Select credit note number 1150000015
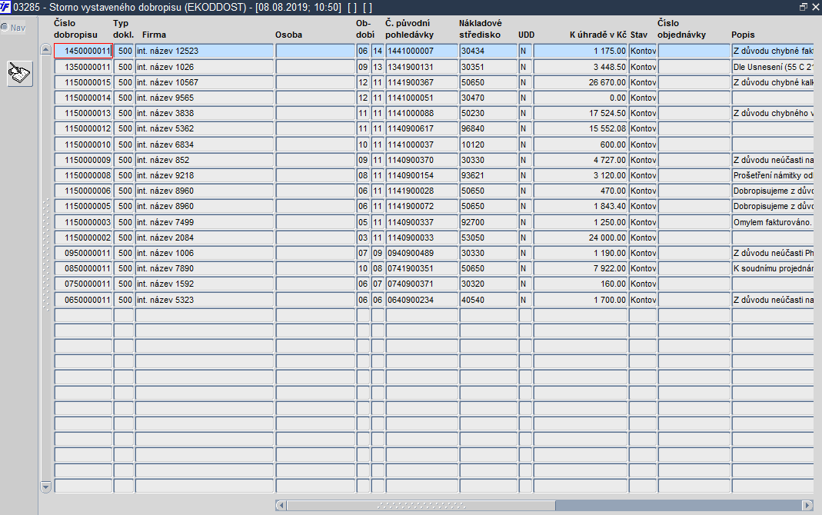The height and width of the screenshot is (515, 822). (x=83, y=82)
